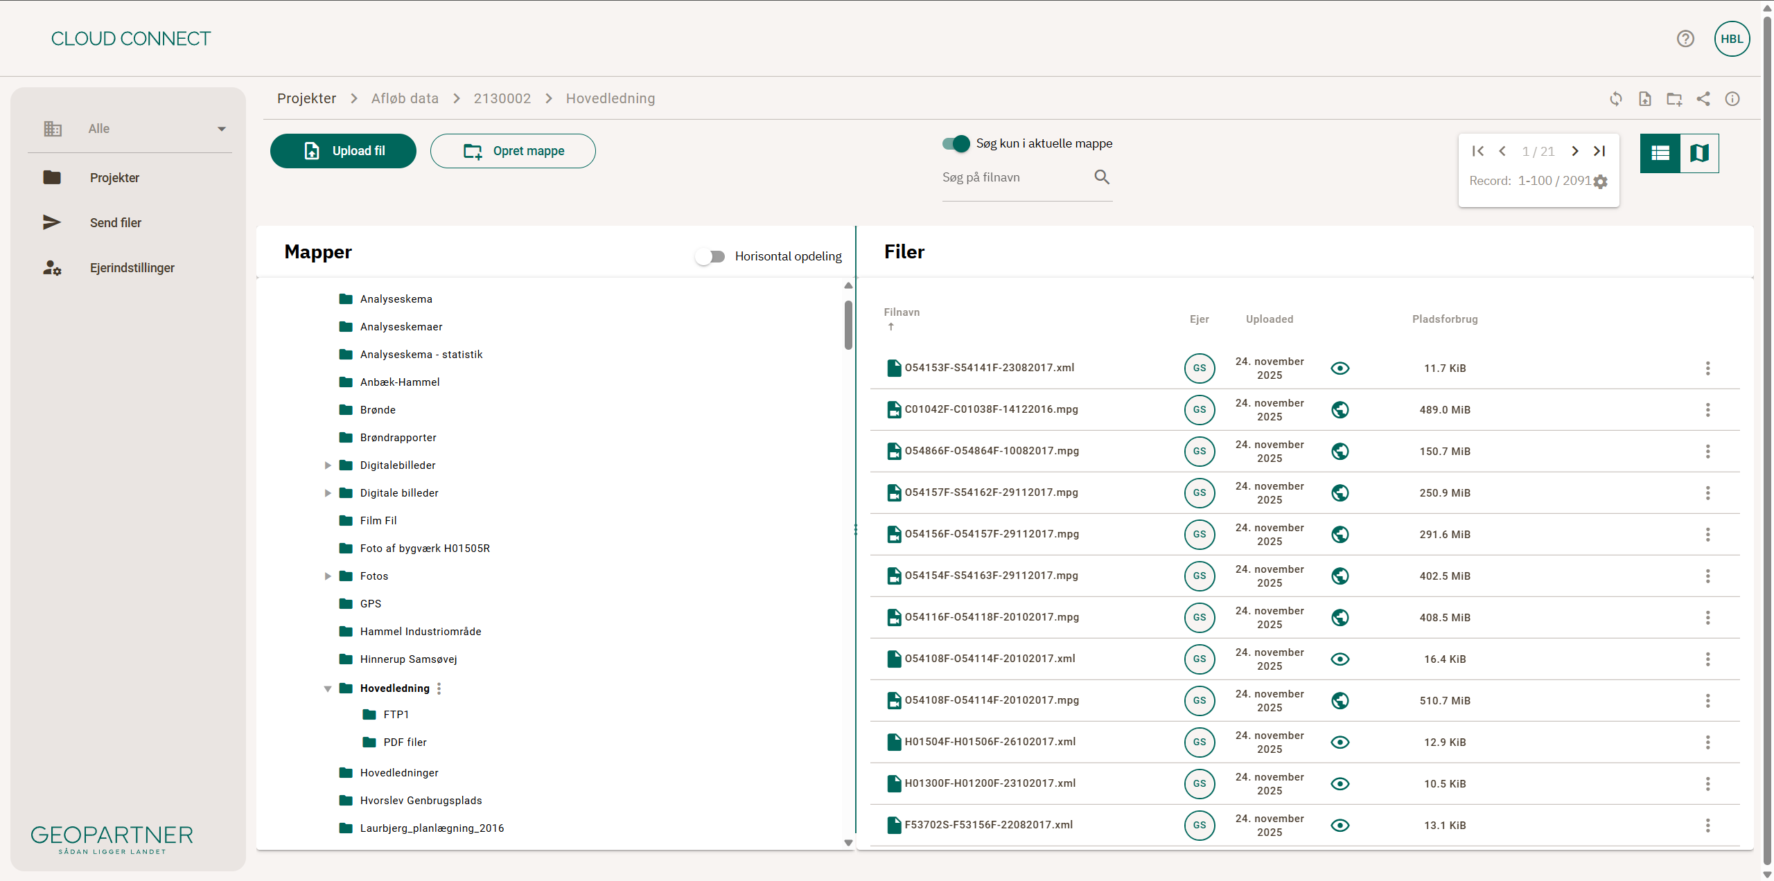Open record settings gear icon
1774x881 pixels.
(x=1600, y=181)
